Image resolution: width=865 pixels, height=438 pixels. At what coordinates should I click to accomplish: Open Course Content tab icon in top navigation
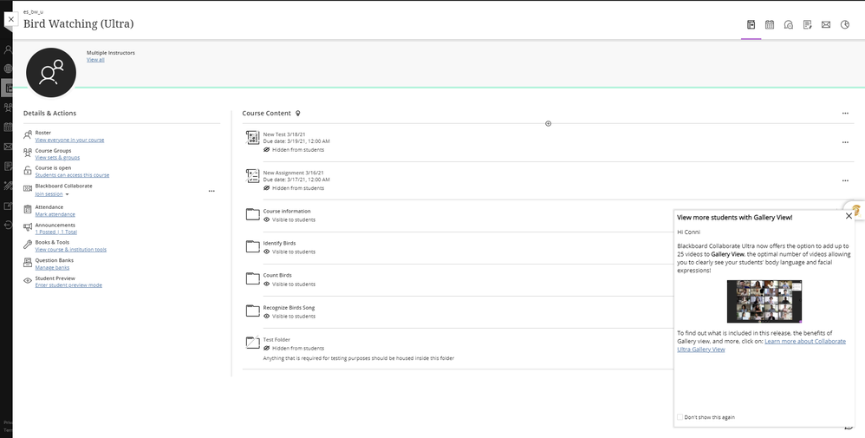[751, 24]
